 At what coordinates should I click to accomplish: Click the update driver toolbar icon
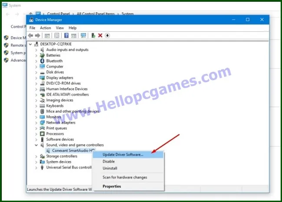93,36
